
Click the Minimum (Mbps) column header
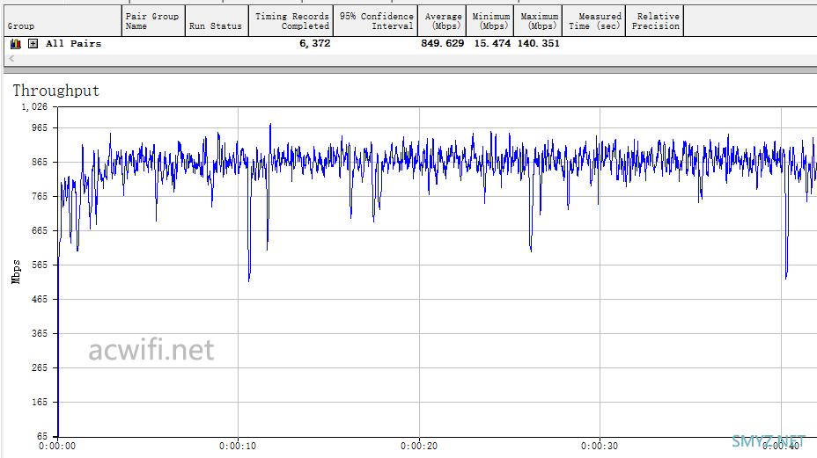pos(490,21)
